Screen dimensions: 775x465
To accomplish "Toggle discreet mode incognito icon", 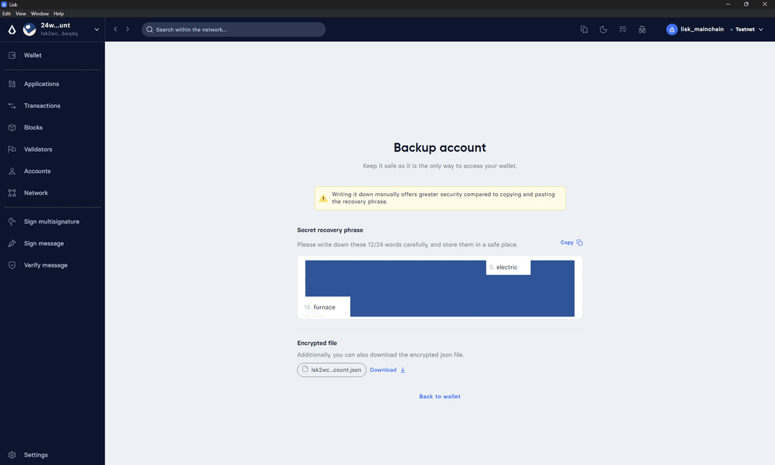I will (x=642, y=29).
